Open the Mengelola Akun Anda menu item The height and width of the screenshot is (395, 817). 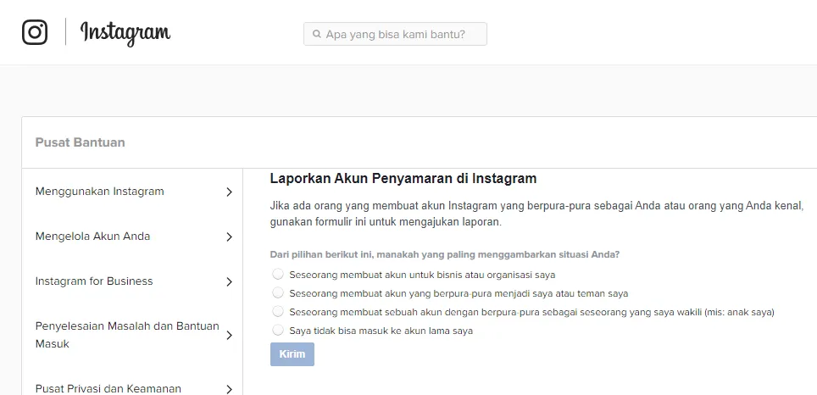point(92,236)
